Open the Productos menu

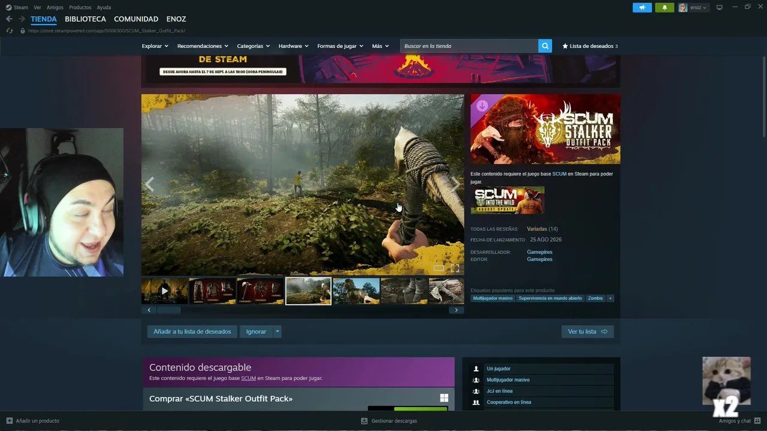(80, 7)
